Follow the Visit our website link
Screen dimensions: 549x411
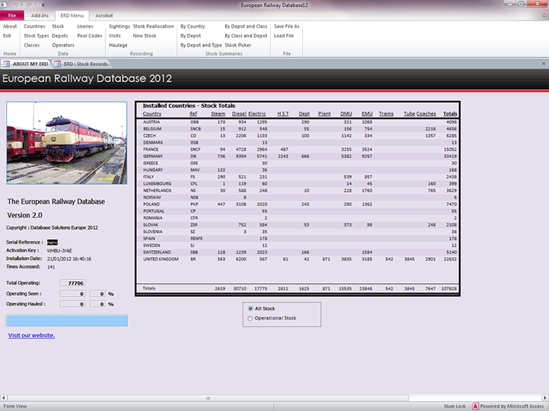pyautogui.click(x=32, y=335)
